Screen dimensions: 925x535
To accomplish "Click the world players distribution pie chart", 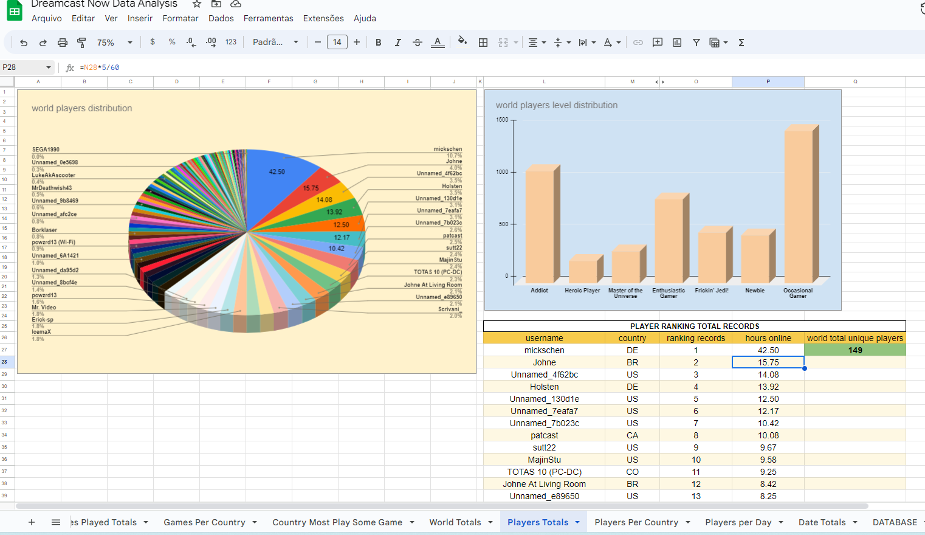I will (247, 232).
